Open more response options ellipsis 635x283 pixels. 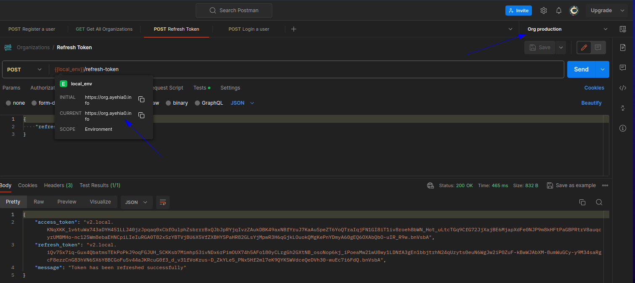coord(605,185)
